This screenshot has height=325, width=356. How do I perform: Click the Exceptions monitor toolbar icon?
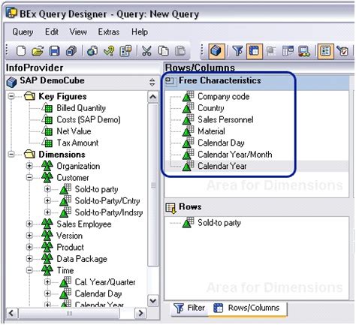(x=304, y=51)
